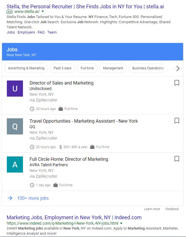Click the Ad badge next to www.stella.ai
This screenshot has height=237, width=186.
pos(9,12)
